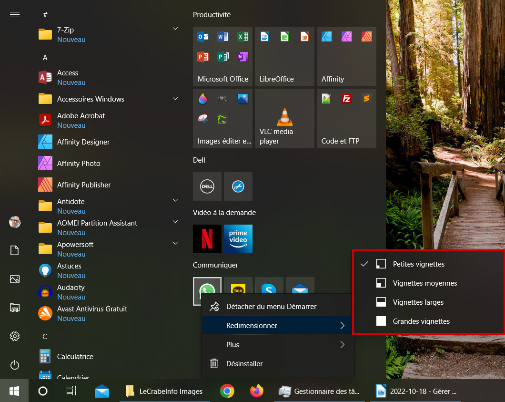Image resolution: width=505 pixels, height=402 pixels.
Task: Expand Accessoires Windows folder chevron
Action: pos(175,99)
